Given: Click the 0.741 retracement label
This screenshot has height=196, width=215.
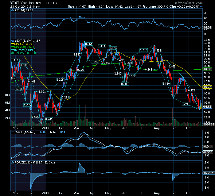Looking at the screenshot, I should coord(49,119).
